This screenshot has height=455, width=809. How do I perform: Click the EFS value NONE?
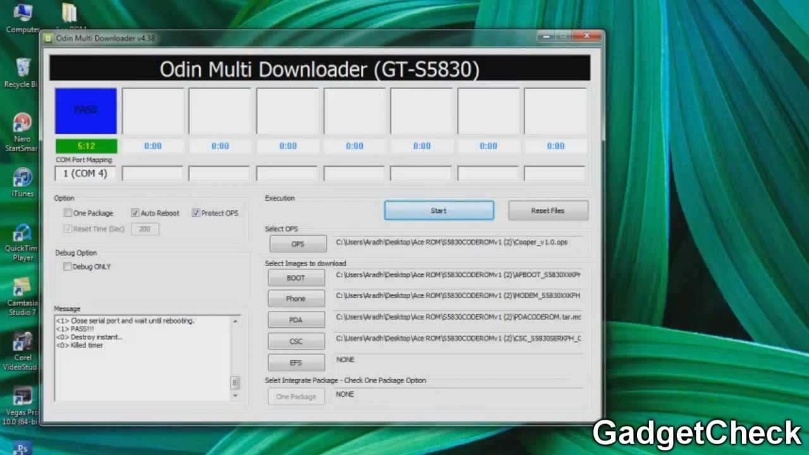345,360
